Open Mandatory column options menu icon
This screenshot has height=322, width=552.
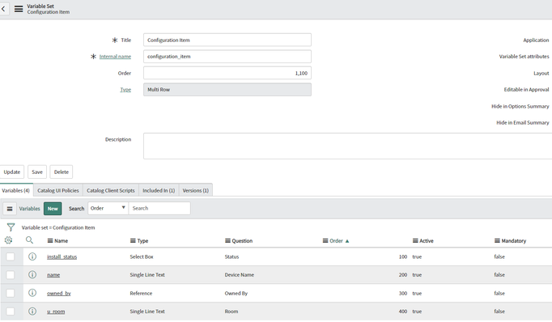click(497, 241)
